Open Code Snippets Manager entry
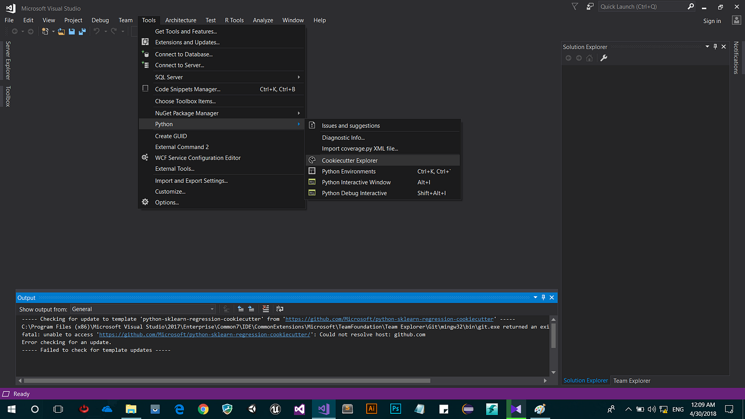 click(x=222, y=89)
